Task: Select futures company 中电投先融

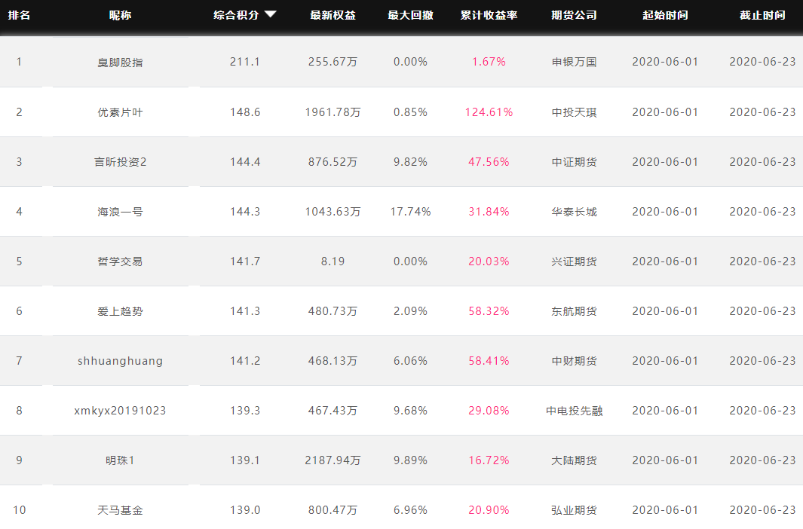Action: pyautogui.click(x=574, y=411)
